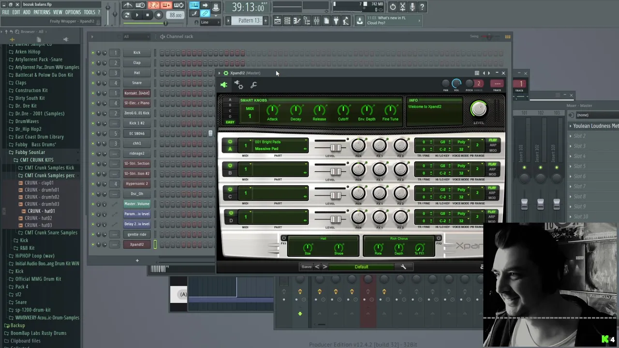The image size is (619, 348).
Task: Select Smart Knobs tab B
Action: (230, 105)
